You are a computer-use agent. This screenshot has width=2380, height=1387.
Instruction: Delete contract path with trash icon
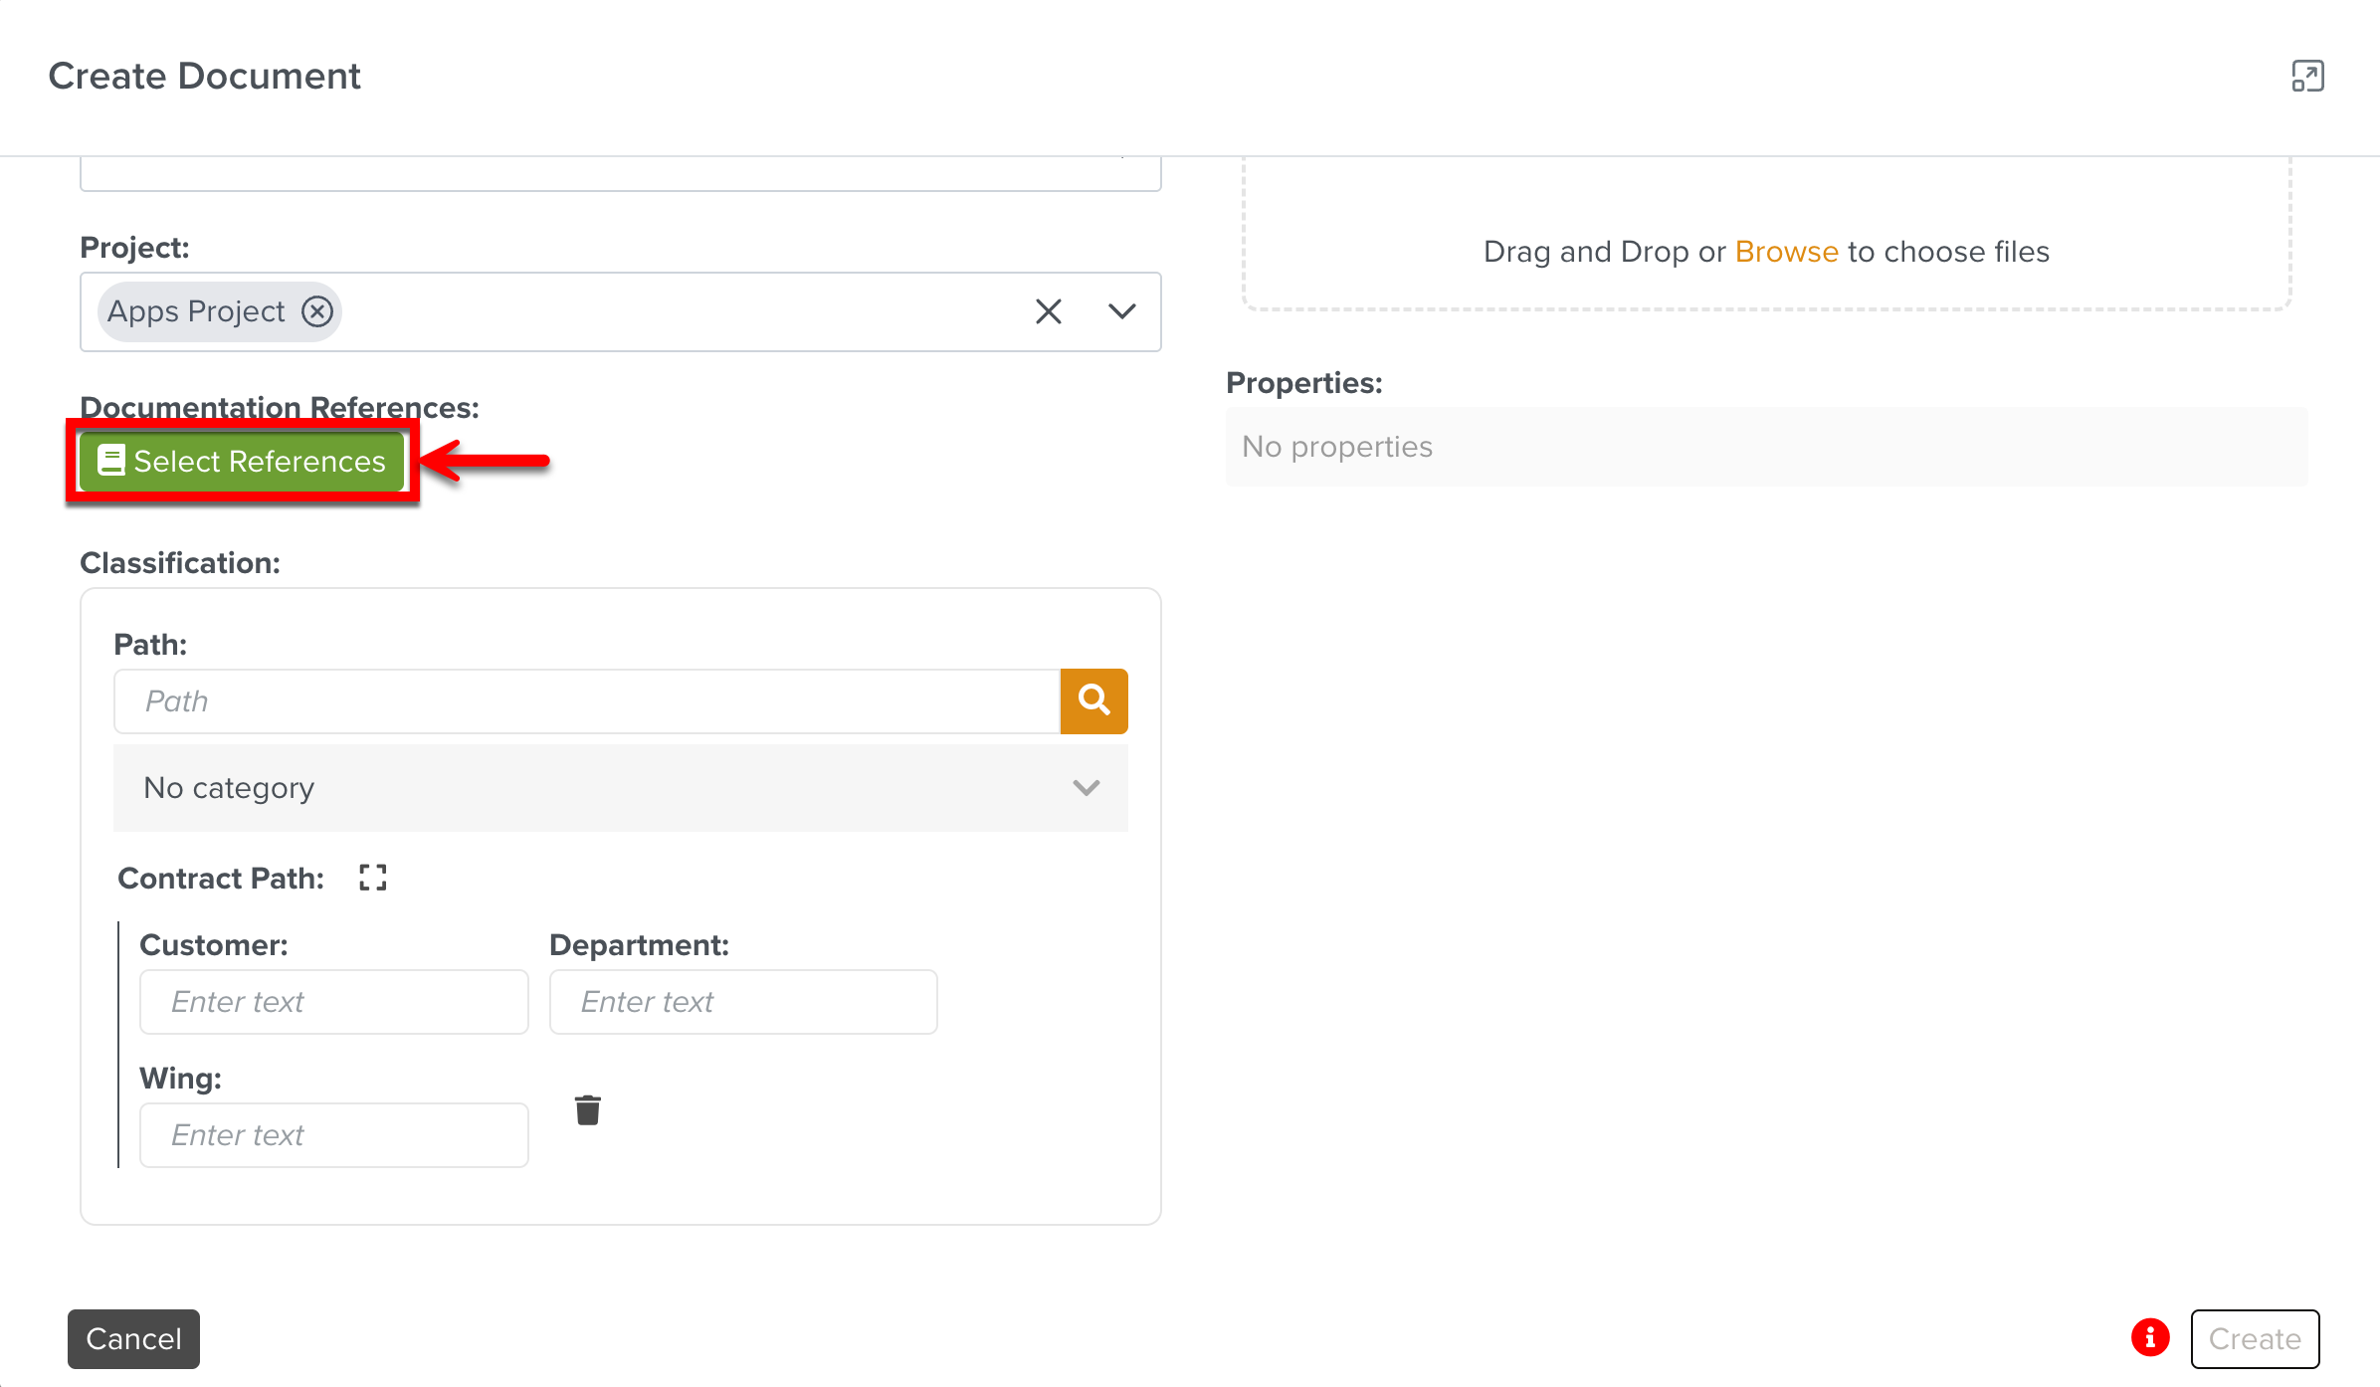(587, 1109)
